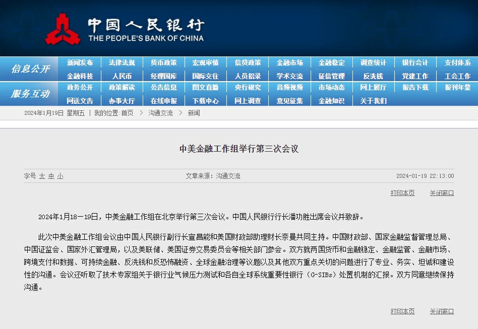Click bottom 打印本页 link
478x329 pixels.
click(403, 311)
